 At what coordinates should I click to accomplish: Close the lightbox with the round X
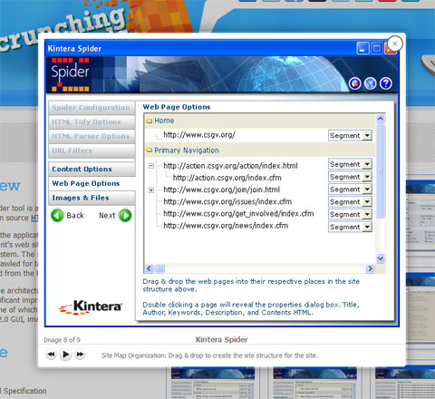coord(394,44)
